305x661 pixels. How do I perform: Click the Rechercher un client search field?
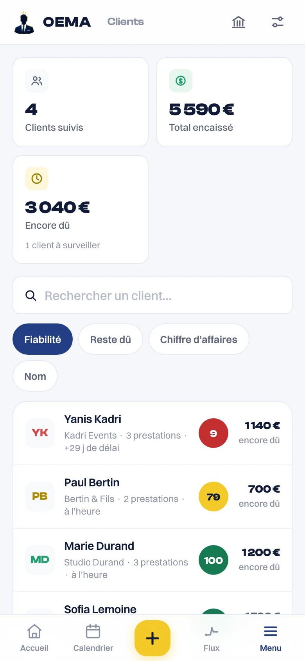tap(152, 295)
